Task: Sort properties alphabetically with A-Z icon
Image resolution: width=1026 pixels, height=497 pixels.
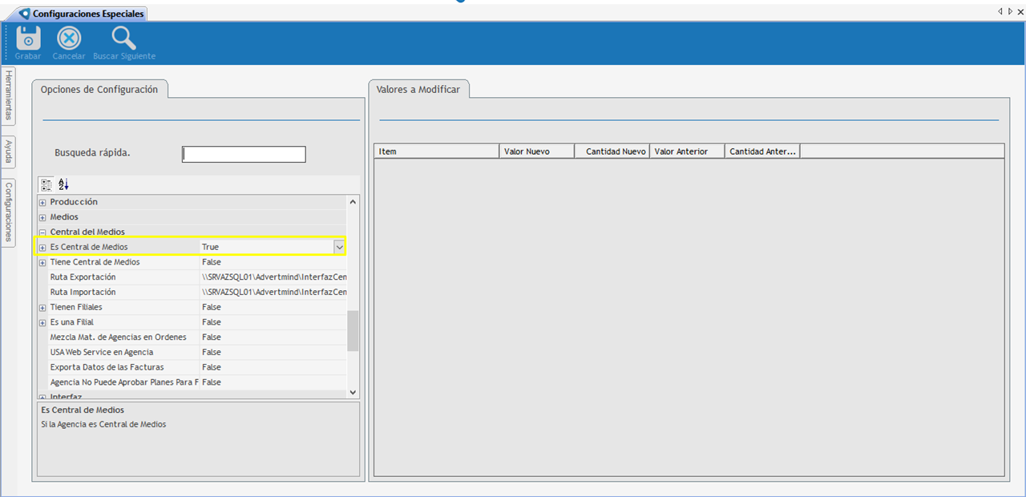Action: [x=64, y=184]
